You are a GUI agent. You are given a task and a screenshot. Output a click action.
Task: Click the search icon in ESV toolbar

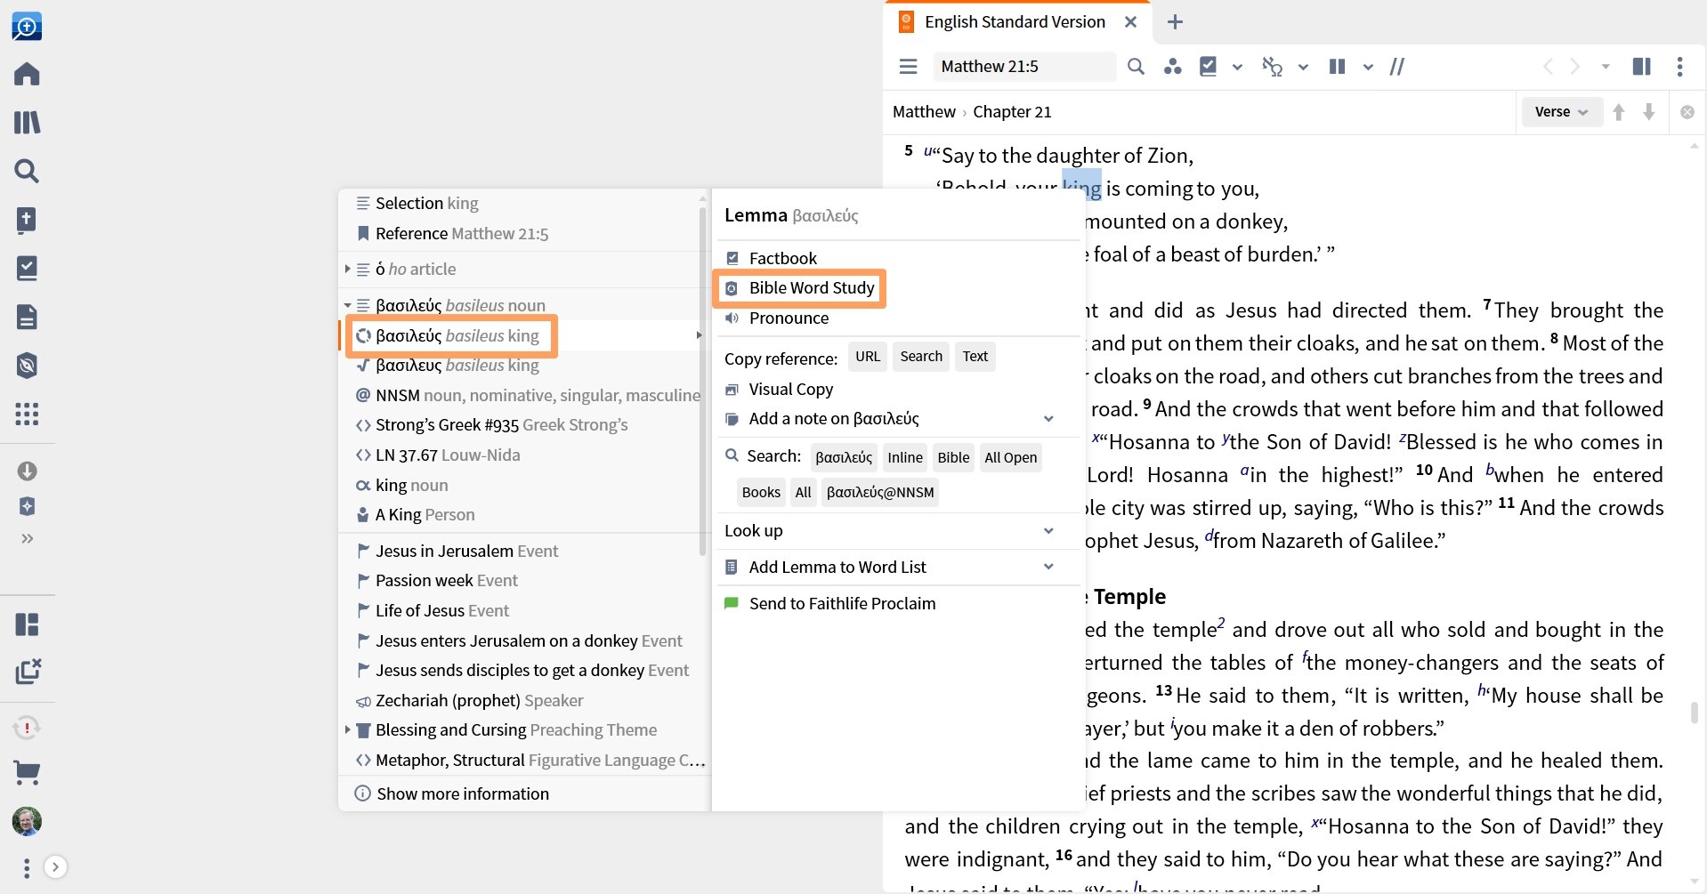tap(1136, 66)
